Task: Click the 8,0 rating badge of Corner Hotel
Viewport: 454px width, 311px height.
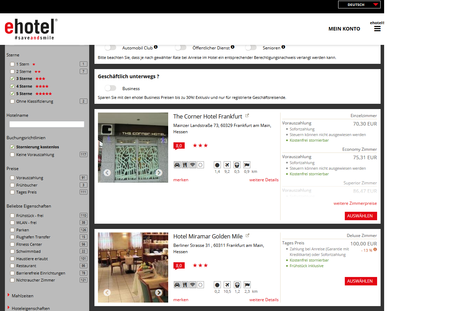Action: tap(179, 146)
